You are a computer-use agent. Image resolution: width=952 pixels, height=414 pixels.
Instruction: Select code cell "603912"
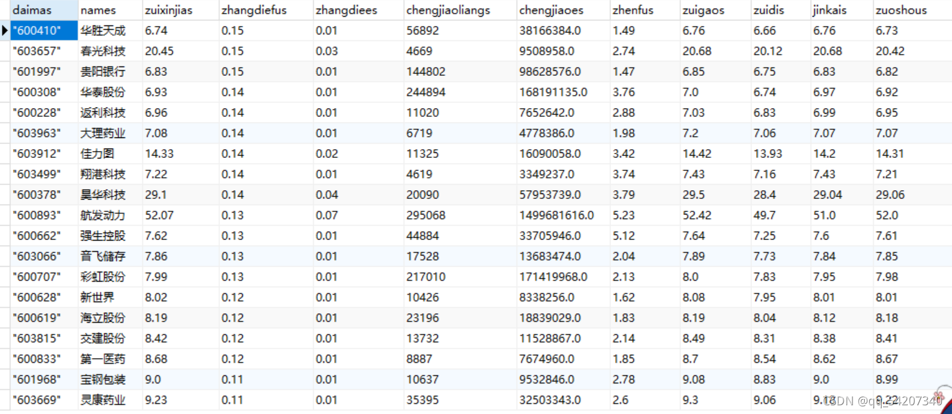44,154
